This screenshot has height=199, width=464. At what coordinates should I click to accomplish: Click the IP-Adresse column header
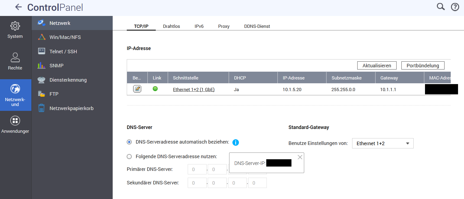[x=302, y=78]
